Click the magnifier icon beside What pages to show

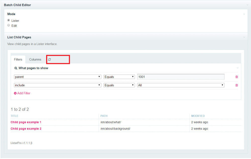[16, 68]
